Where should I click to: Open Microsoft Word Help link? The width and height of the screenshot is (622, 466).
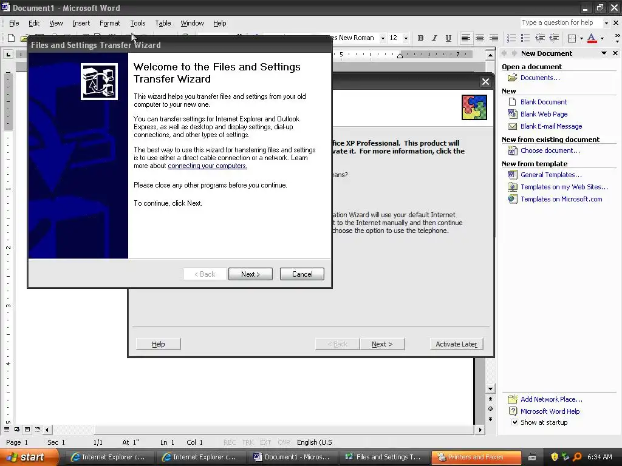(550, 411)
